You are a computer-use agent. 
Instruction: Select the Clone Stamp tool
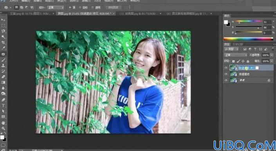tap(3, 65)
